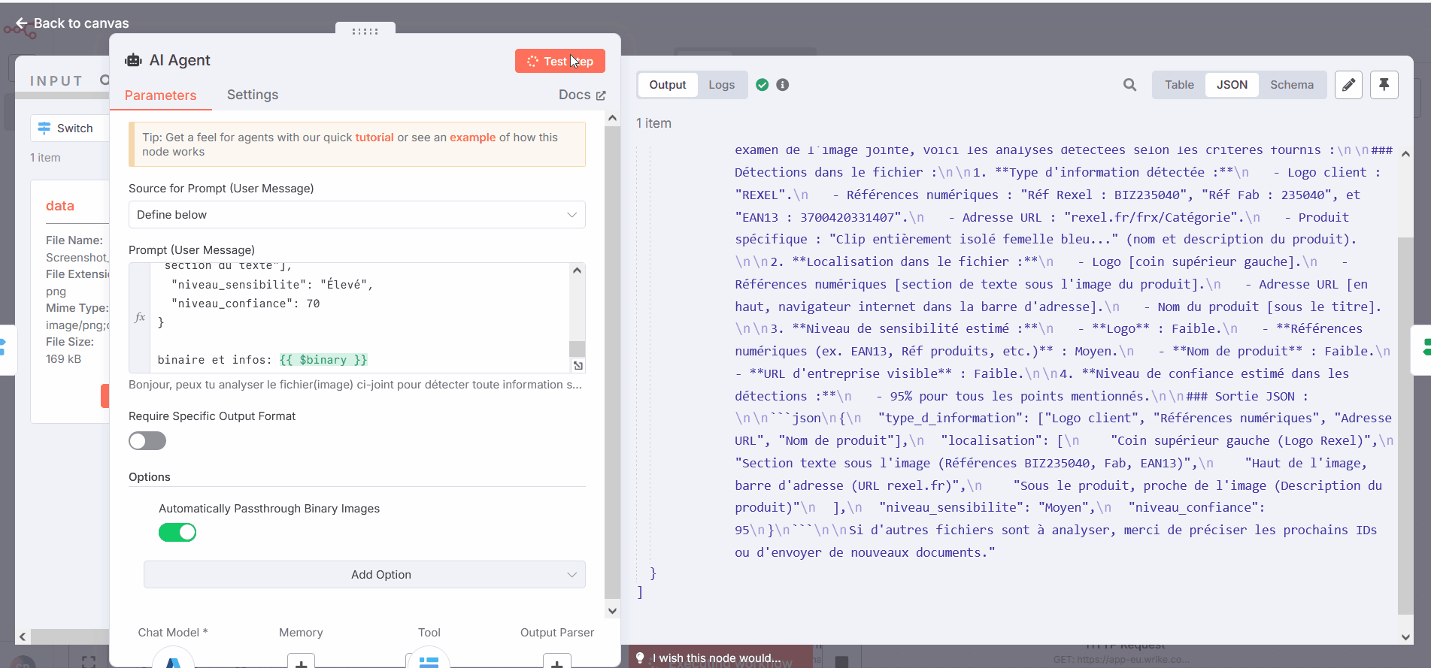Click the '1 item' output count text
The height and width of the screenshot is (668, 1431).
click(653, 123)
